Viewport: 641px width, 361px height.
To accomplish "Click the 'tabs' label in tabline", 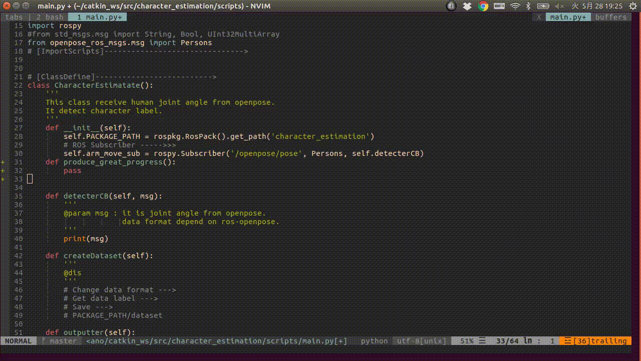I will coord(14,17).
